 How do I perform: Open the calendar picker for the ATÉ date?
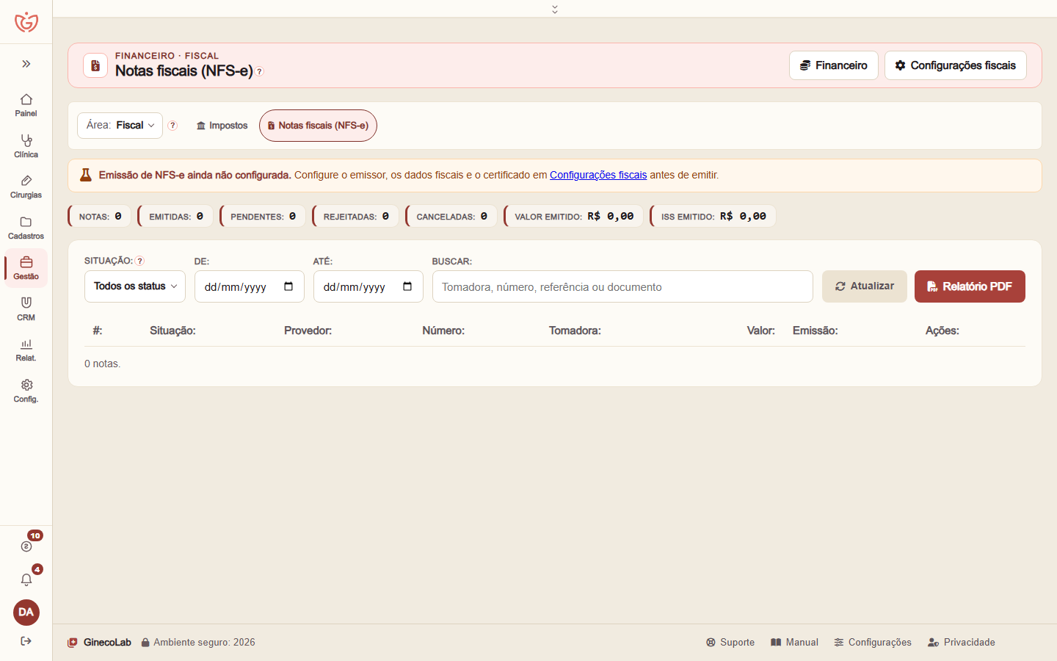(x=407, y=286)
